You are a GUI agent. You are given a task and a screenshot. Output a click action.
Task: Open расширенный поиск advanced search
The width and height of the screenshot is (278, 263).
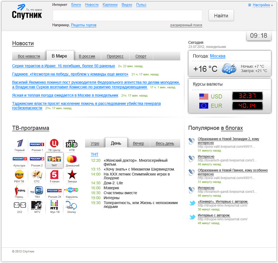pos(186,25)
